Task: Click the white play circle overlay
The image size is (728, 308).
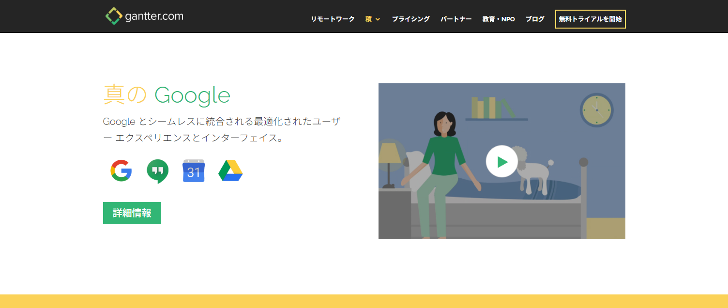Action: coord(502,162)
